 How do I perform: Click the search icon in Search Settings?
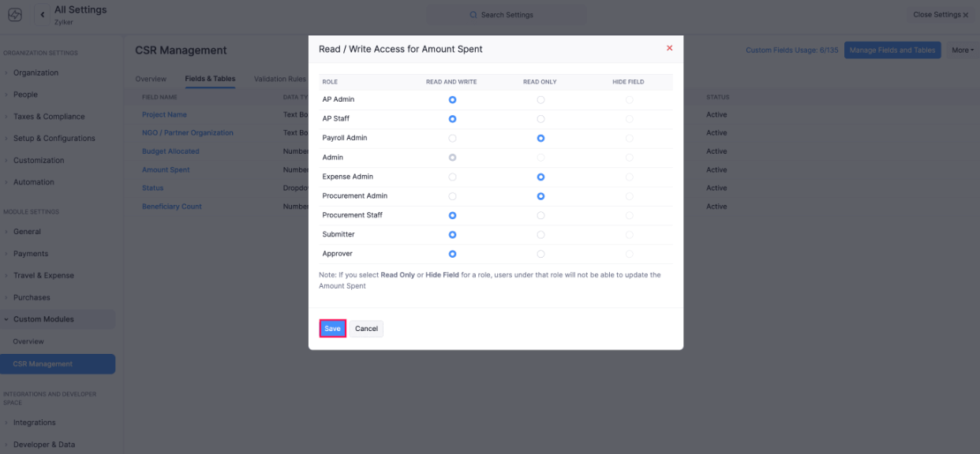point(474,14)
